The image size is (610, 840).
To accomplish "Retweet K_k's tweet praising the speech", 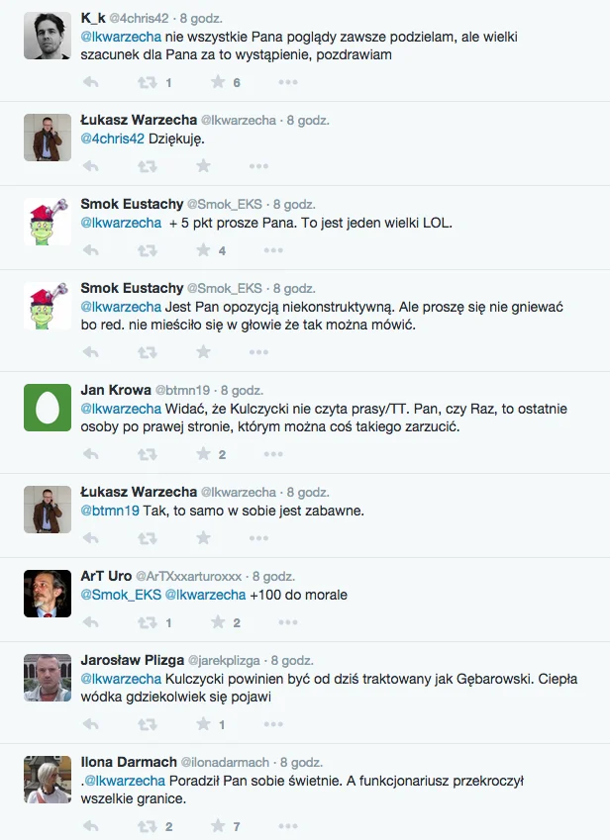I will tap(148, 82).
